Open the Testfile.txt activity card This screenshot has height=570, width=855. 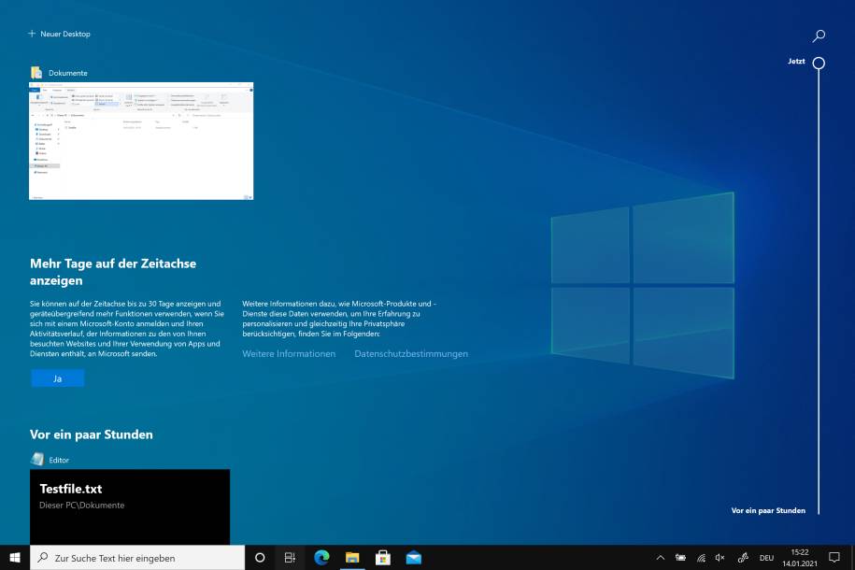[130, 506]
